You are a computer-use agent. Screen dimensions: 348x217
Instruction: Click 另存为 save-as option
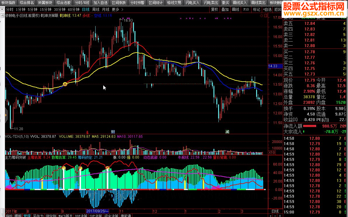(x=38, y=216)
